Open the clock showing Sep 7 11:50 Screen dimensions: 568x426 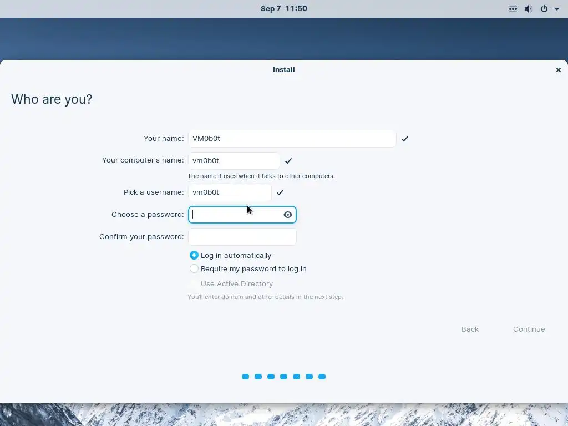[x=284, y=9]
